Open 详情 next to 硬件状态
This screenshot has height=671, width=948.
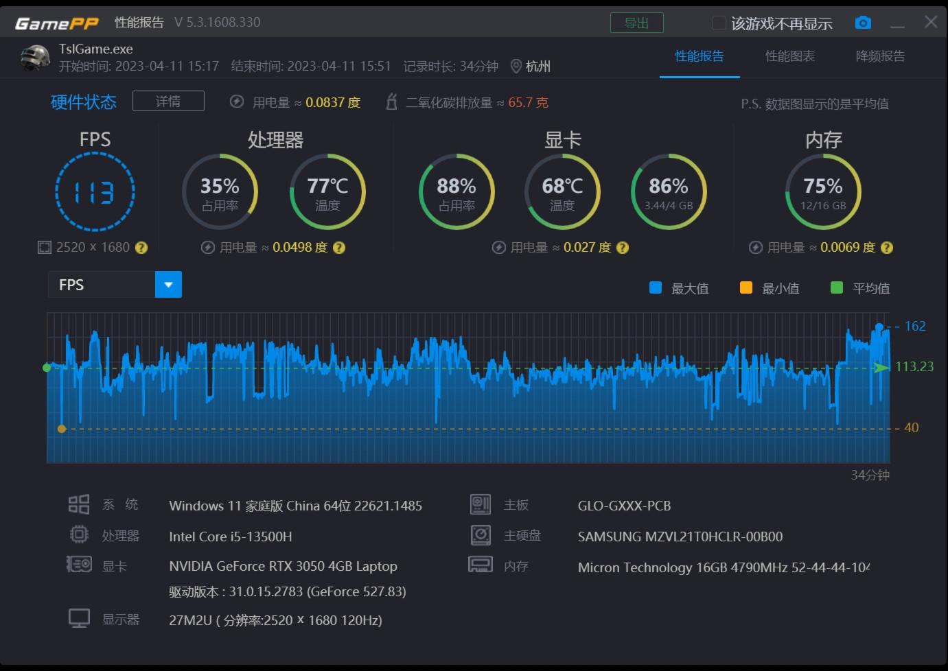(168, 101)
